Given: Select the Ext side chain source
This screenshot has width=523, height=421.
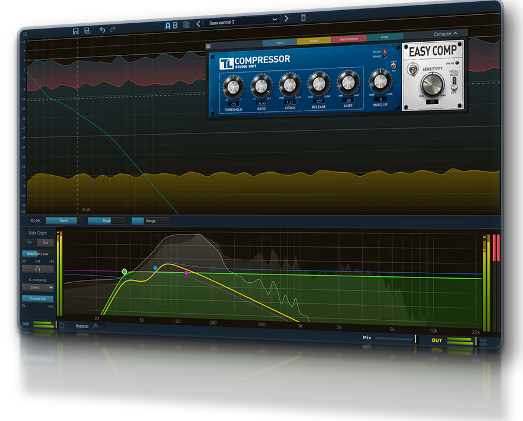Looking at the screenshot, I should pyautogui.click(x=45, y=242).
